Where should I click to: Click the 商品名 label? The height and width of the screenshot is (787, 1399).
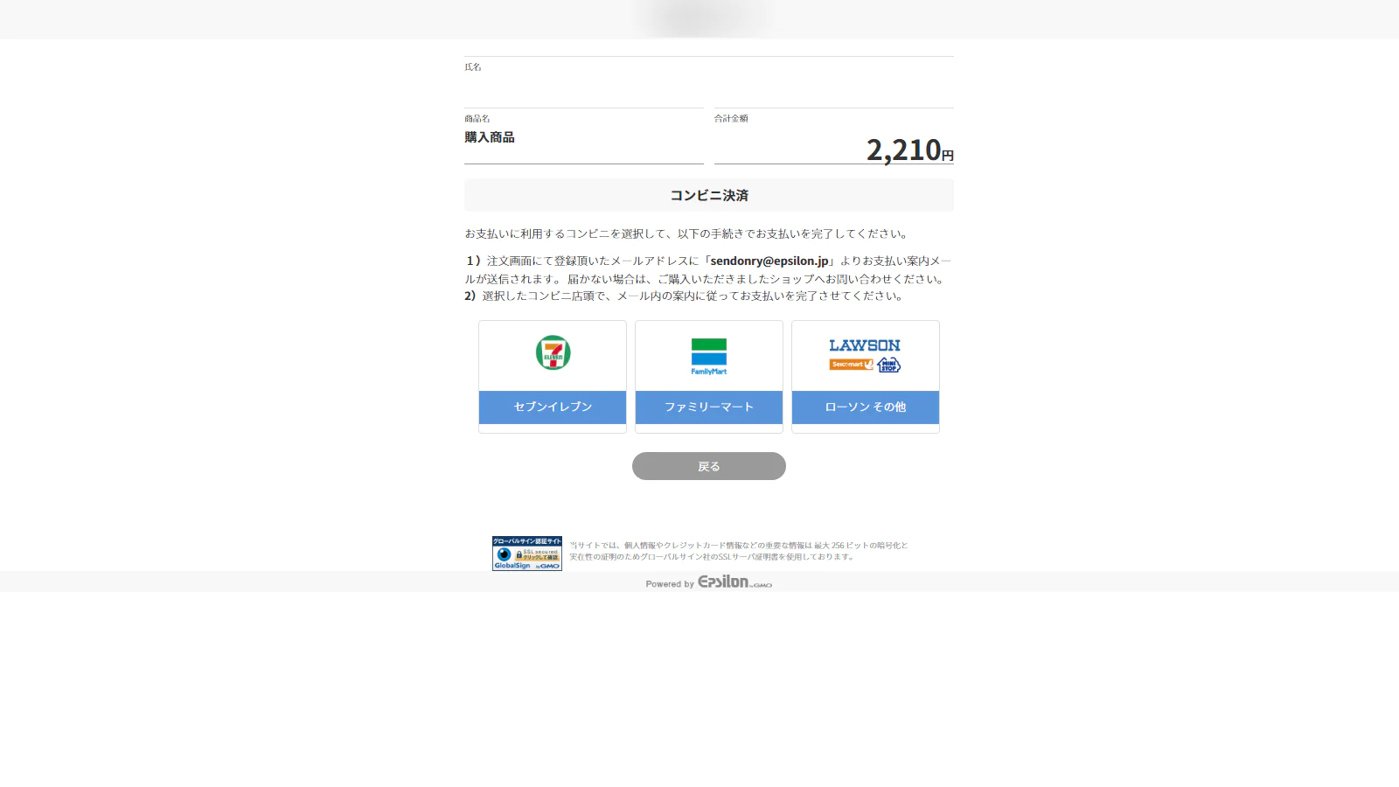pyautogui.click(x=477, y=118)
